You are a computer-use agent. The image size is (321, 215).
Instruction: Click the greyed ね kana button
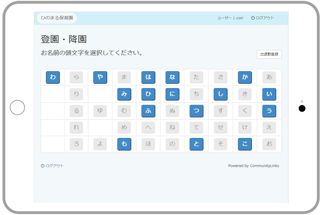coord(173,127)
